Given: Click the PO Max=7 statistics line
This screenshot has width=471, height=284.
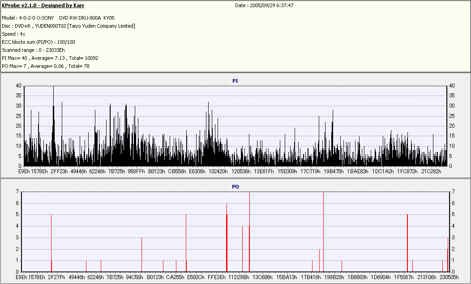Looking at the screenshot, I should click(46, 66).
